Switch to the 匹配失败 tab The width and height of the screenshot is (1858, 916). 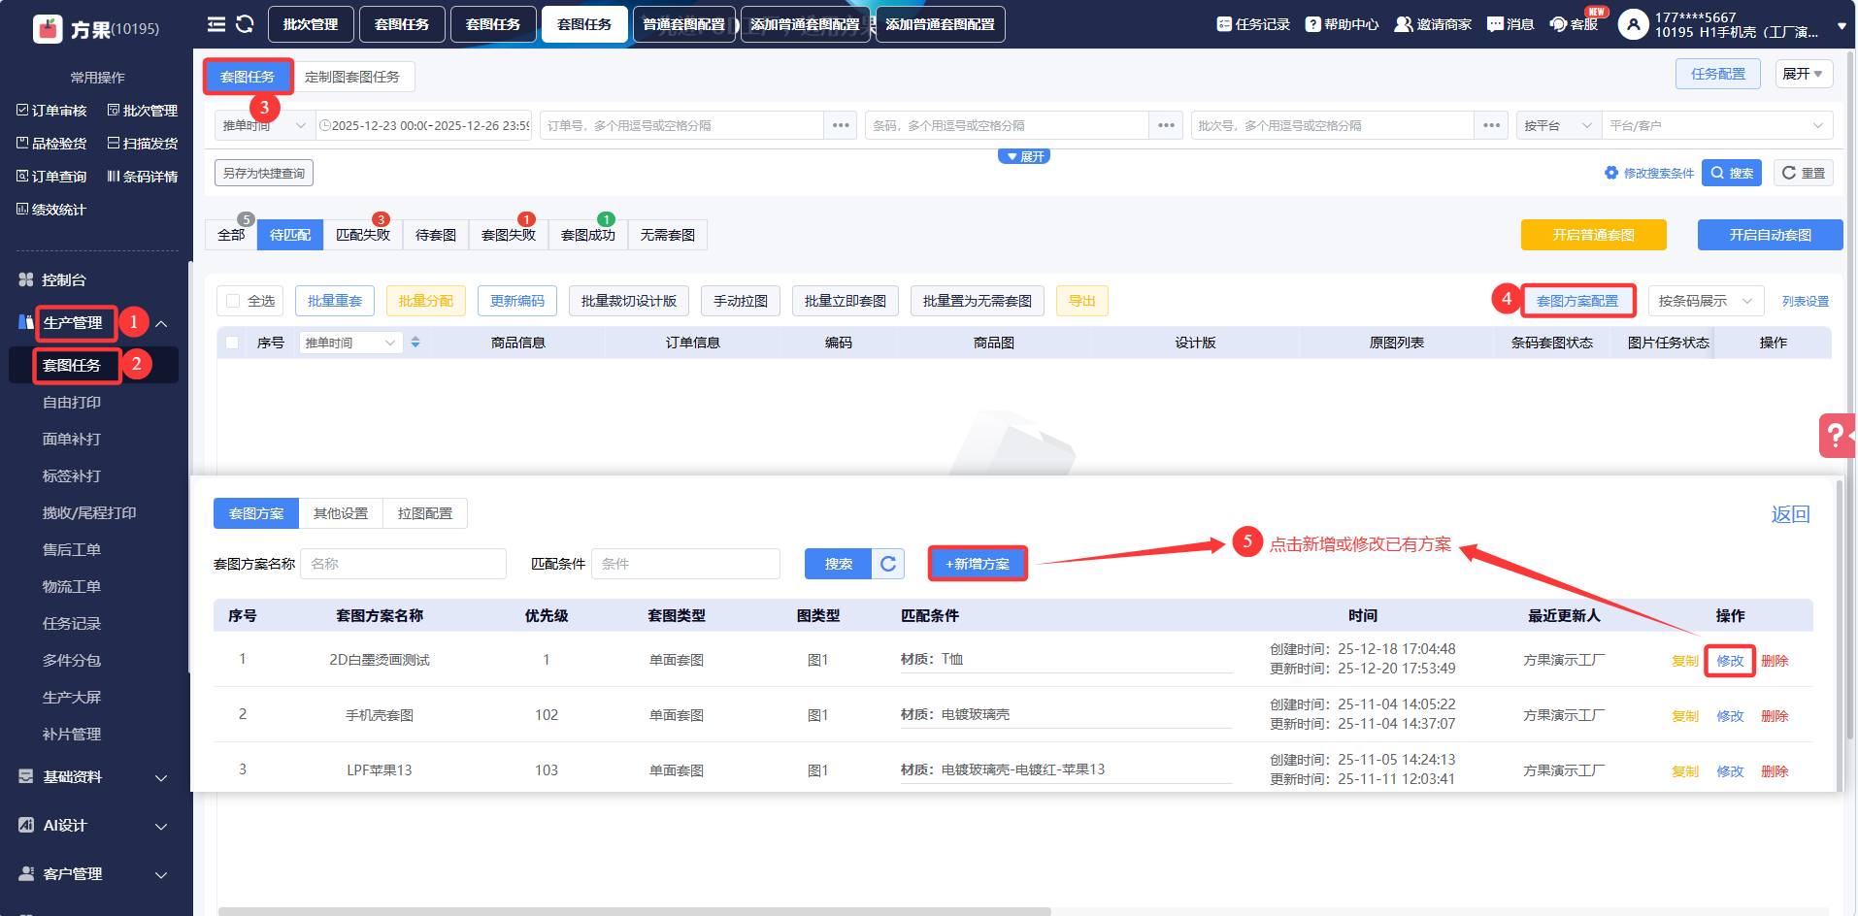[362, 235]
